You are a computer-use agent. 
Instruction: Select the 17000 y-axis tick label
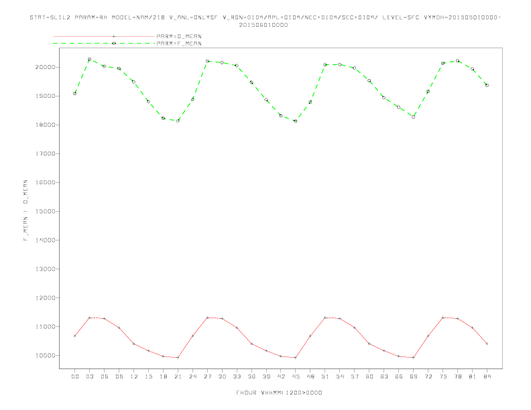(45, 153)
